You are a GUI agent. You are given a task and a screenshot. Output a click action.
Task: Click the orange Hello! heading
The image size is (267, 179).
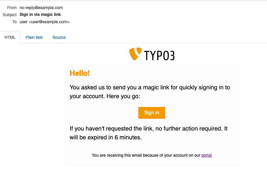tap(79, 73)
